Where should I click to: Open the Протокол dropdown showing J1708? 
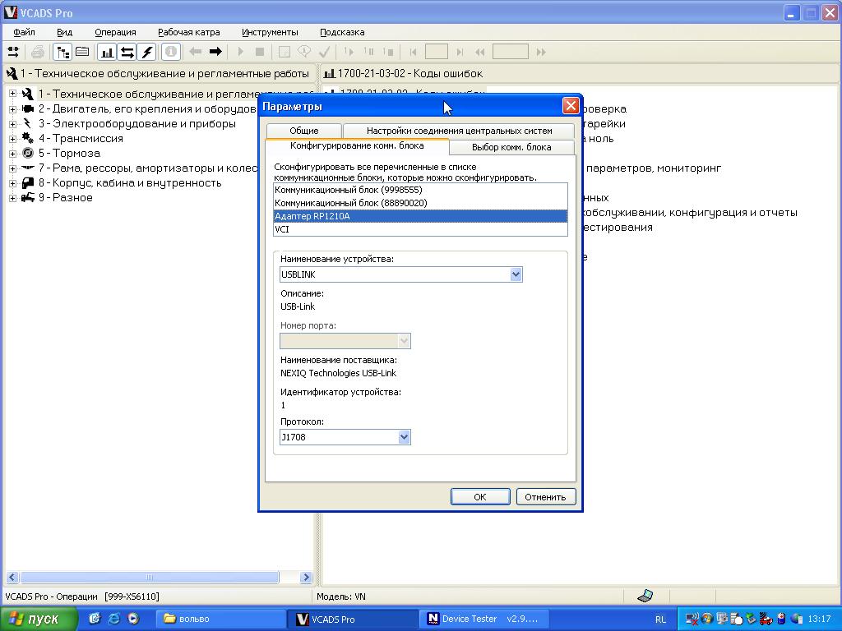click(404, 437)
